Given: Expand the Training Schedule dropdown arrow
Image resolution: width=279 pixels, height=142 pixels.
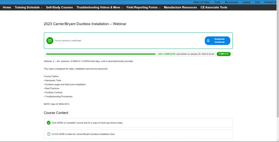Looking at the screenshot, I should pos(42,8).
